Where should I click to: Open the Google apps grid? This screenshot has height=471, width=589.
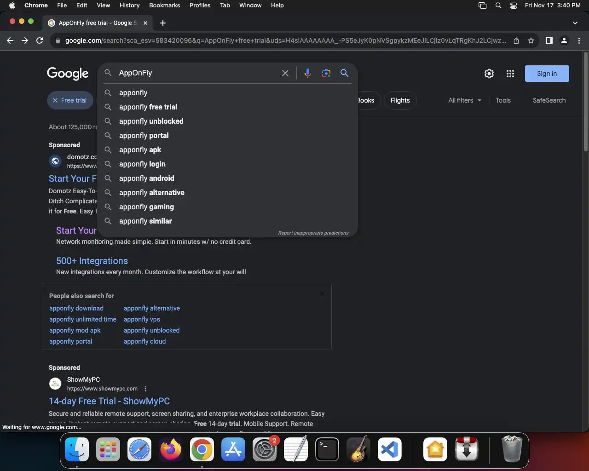tap(510, 74)
